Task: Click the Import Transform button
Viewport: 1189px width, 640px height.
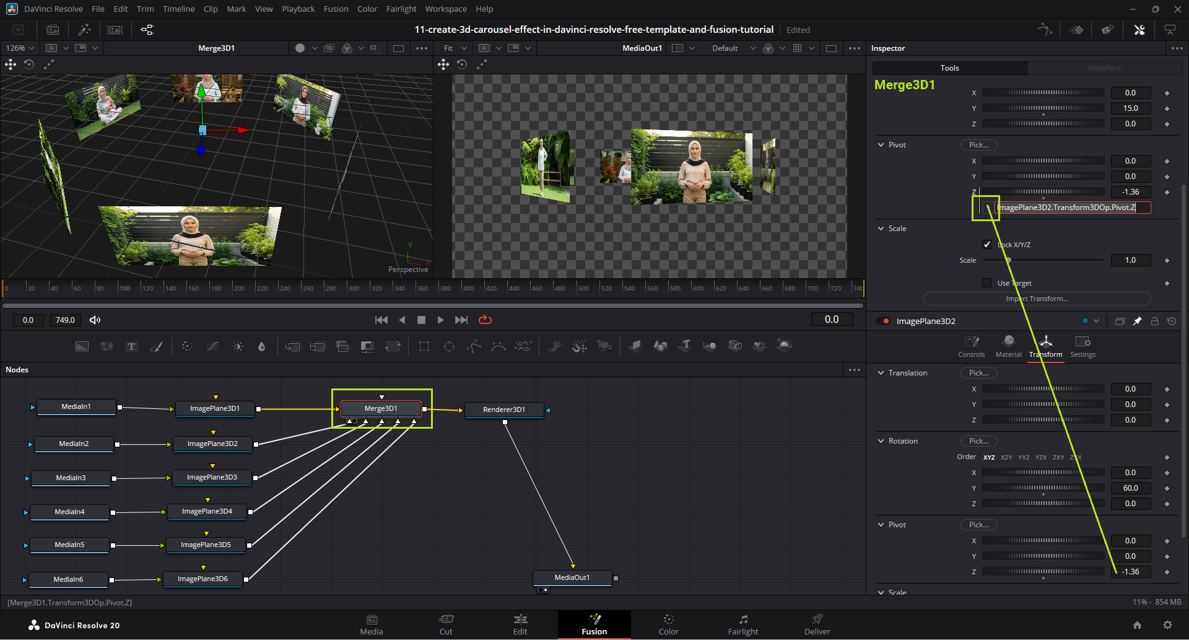Action: point(1037,299)
